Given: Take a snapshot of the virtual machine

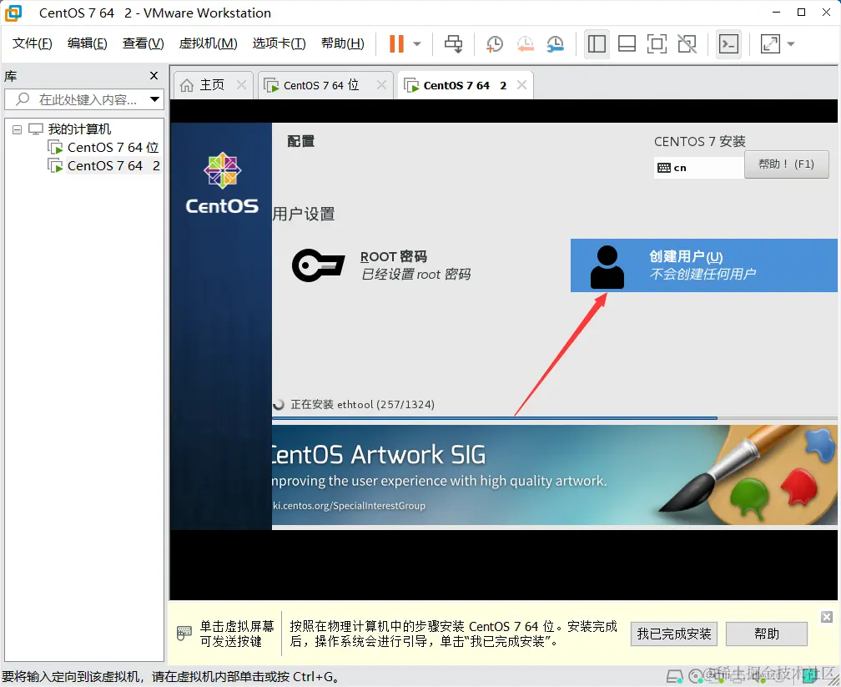Looking at the screenshot, I should 494,45.
